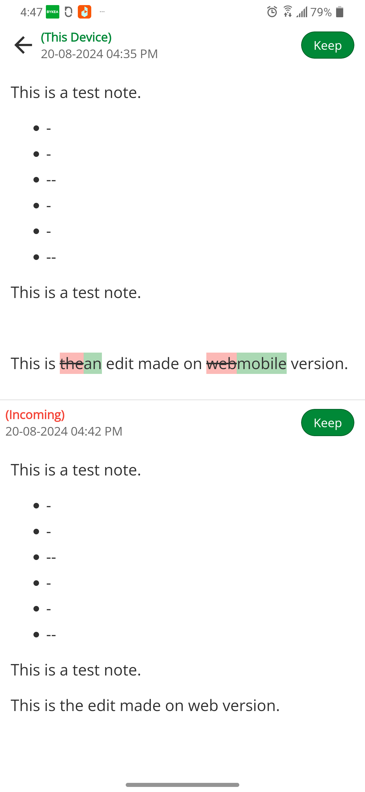Tap the incoming 04:42 PM timestamp
This screenshot has width=365, height=792.
pyautogui.click(x=64, y=431)
